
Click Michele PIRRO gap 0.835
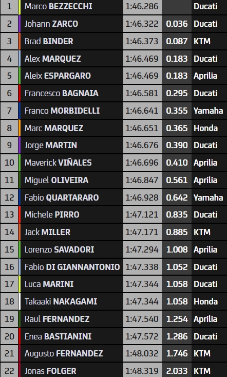pyautogui.click(x=177, y=214)
